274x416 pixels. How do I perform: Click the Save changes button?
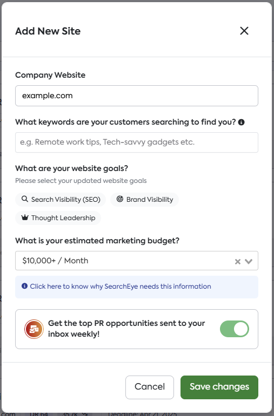[219, 387]
